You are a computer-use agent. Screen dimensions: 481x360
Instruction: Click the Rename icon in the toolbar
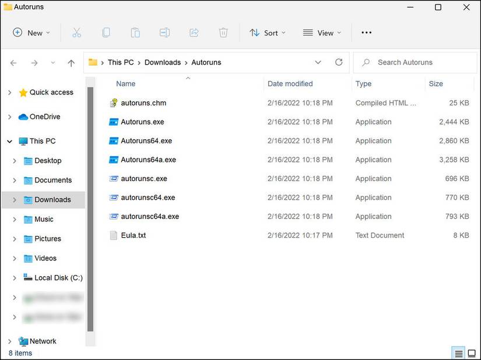pyautogui.click(x=164, y=33)
